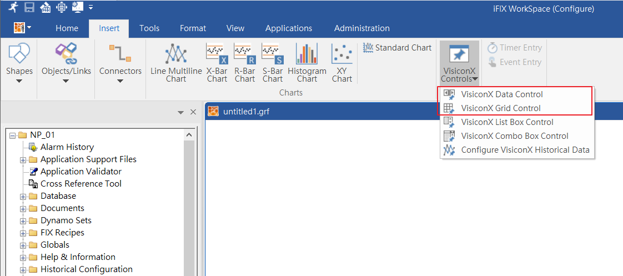The height and width of the screenshot is (276, 623).
Task: Open the iFIX application button menu
Action: coord(23,28)
